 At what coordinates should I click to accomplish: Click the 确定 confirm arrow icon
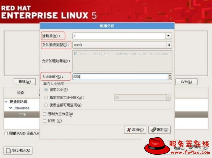pos(153,130)
